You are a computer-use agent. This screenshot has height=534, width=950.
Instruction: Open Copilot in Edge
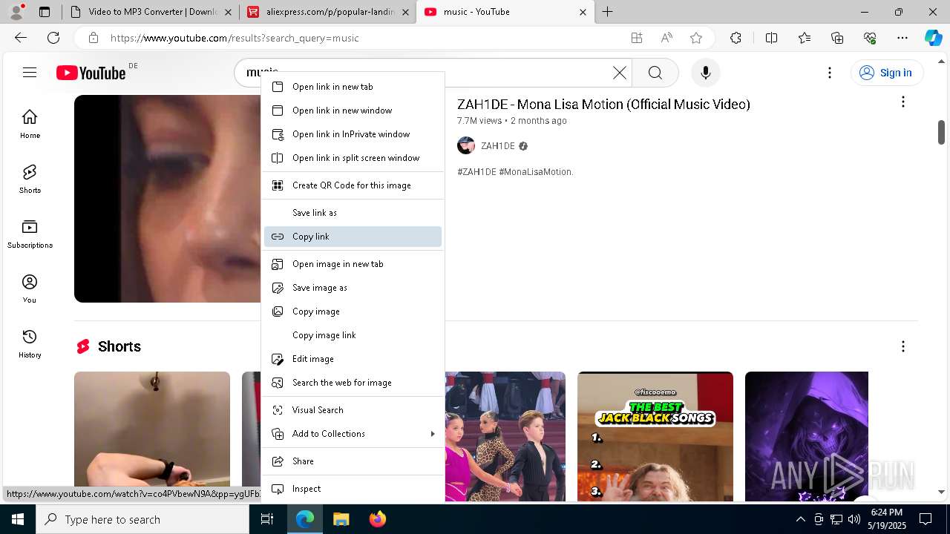coord(933,38)
